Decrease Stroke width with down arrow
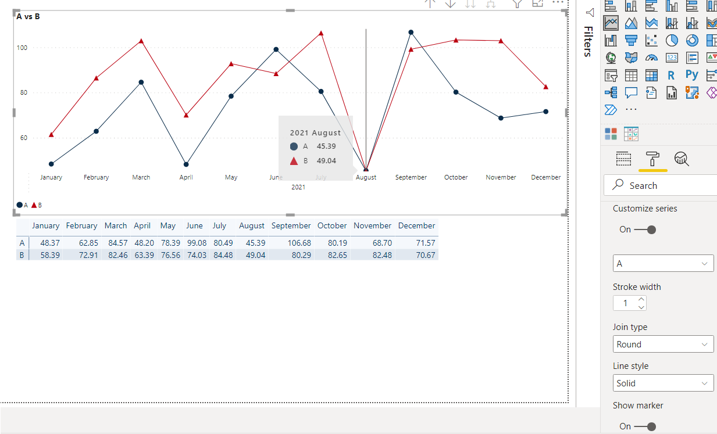Viewport: 717px width, 434px height. coord(641,307)
